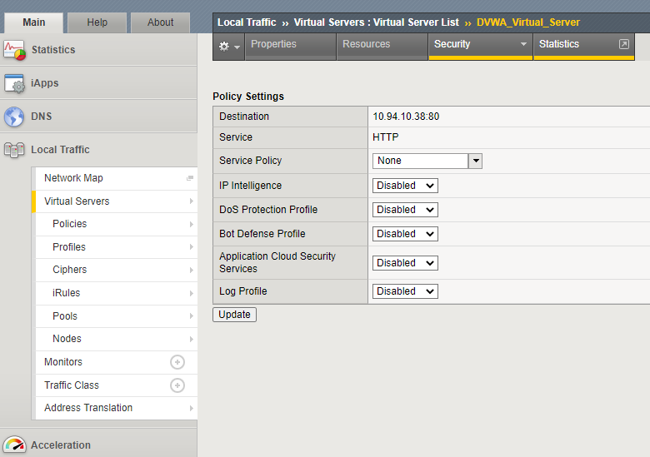Select Pools menu item
This screenshot has height=457, width=650.
pos(117,316)
